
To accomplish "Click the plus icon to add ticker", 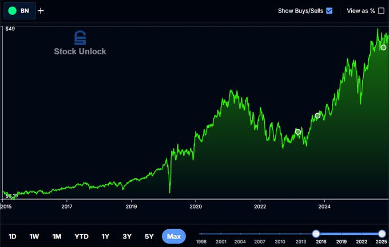I will click(x=41, y=10).
